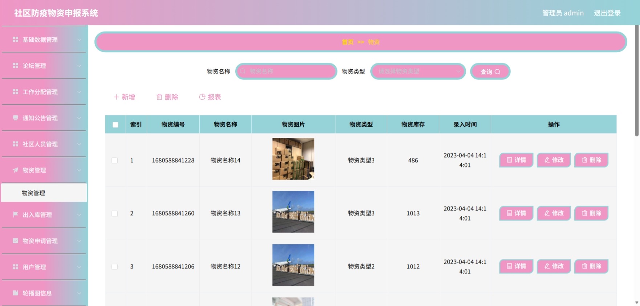Image resolution: width=640 pixels, height=306 pixels.
Task: Open the airplane thumbnail for 物资名称13
Action: click(293, 212)
